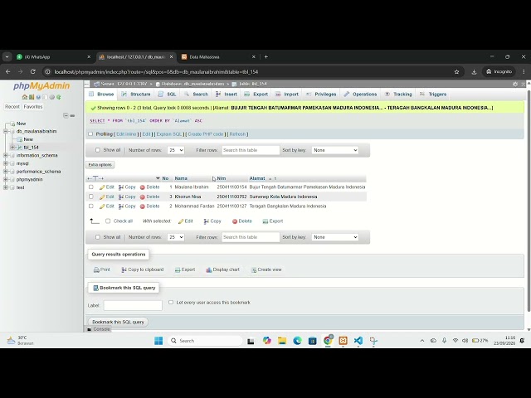Enable the Profiling checkbox

coord(90,134)
